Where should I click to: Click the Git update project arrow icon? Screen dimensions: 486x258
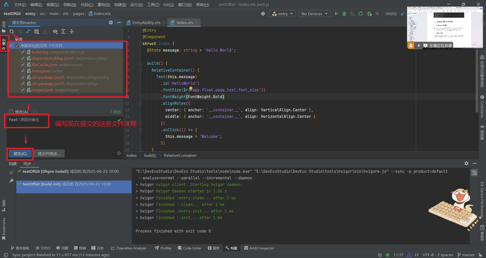click(403, 14)
